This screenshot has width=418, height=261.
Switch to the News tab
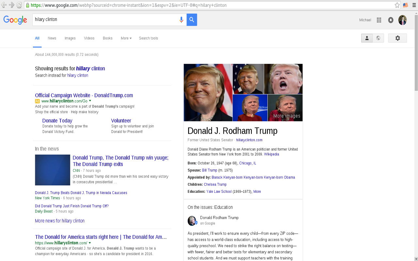(x=52, y=38)
